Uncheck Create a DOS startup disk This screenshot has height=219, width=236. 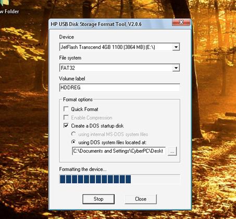click(x=66, y=125)
